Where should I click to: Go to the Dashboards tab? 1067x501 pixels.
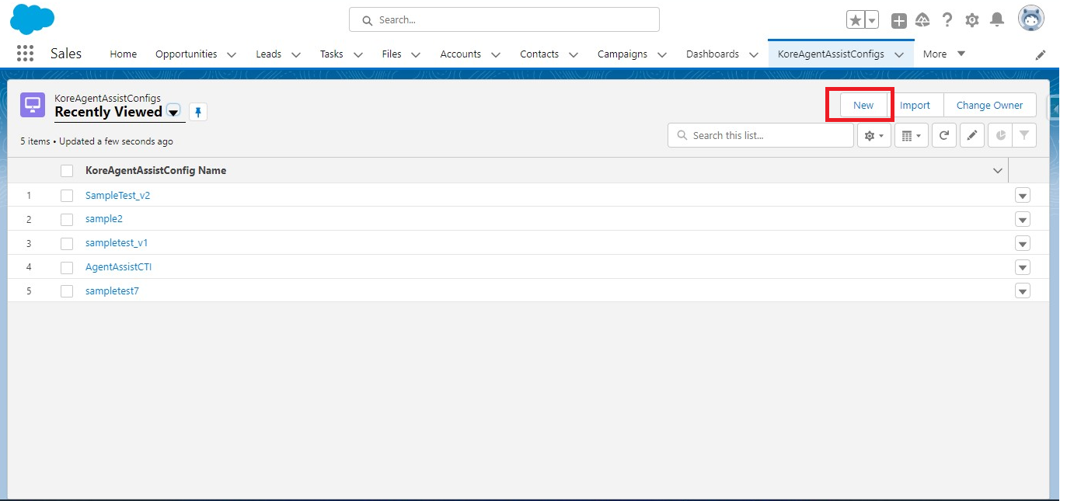pos(712,54)
